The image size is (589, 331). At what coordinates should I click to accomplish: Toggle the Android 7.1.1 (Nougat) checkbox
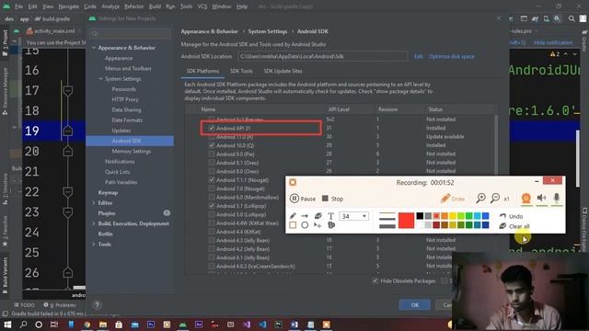click(x=212, y=180)
